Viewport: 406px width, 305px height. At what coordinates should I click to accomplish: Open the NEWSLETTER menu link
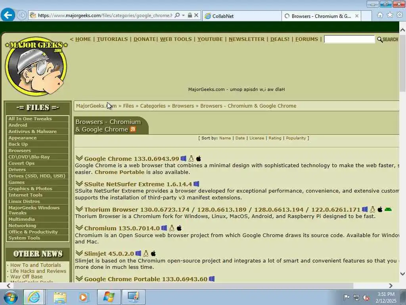pos(247,39)
